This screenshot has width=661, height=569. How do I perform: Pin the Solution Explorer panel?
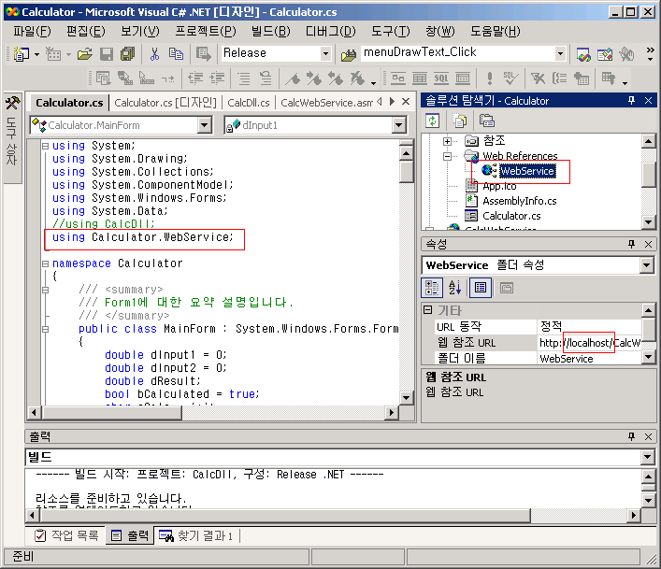click(631, 101)
